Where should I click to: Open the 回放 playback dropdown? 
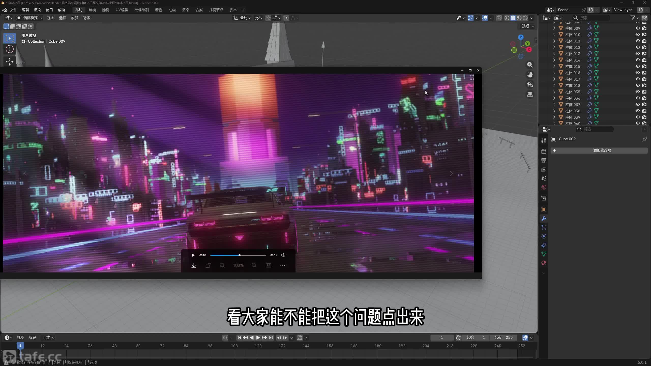click(48, 338)
